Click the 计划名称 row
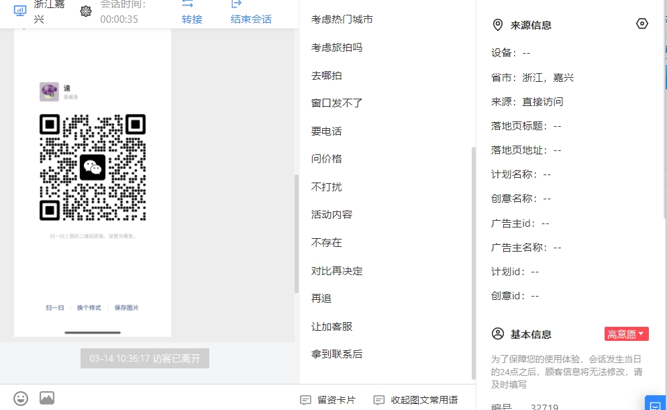Image resolution: width=667 pixels, height=410 pixels. tap(521, 174)
